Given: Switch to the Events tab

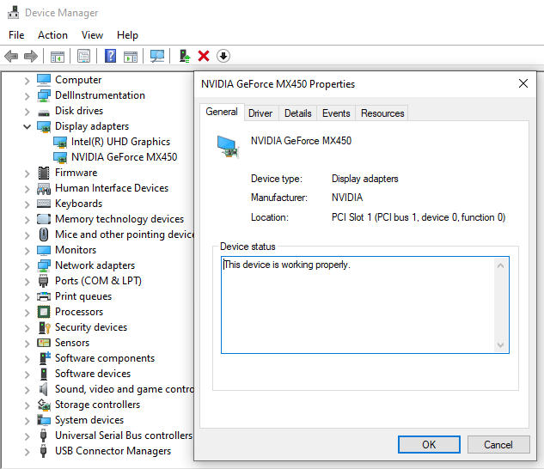Looking at the screenshot, I should 336,113.
